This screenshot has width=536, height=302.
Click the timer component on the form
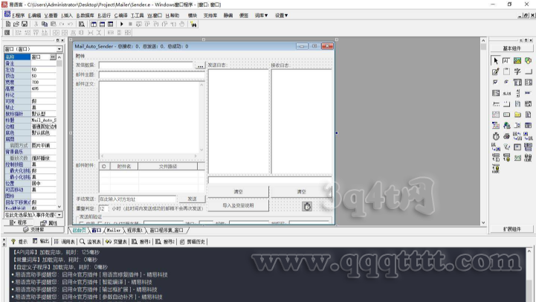[307, 206]
